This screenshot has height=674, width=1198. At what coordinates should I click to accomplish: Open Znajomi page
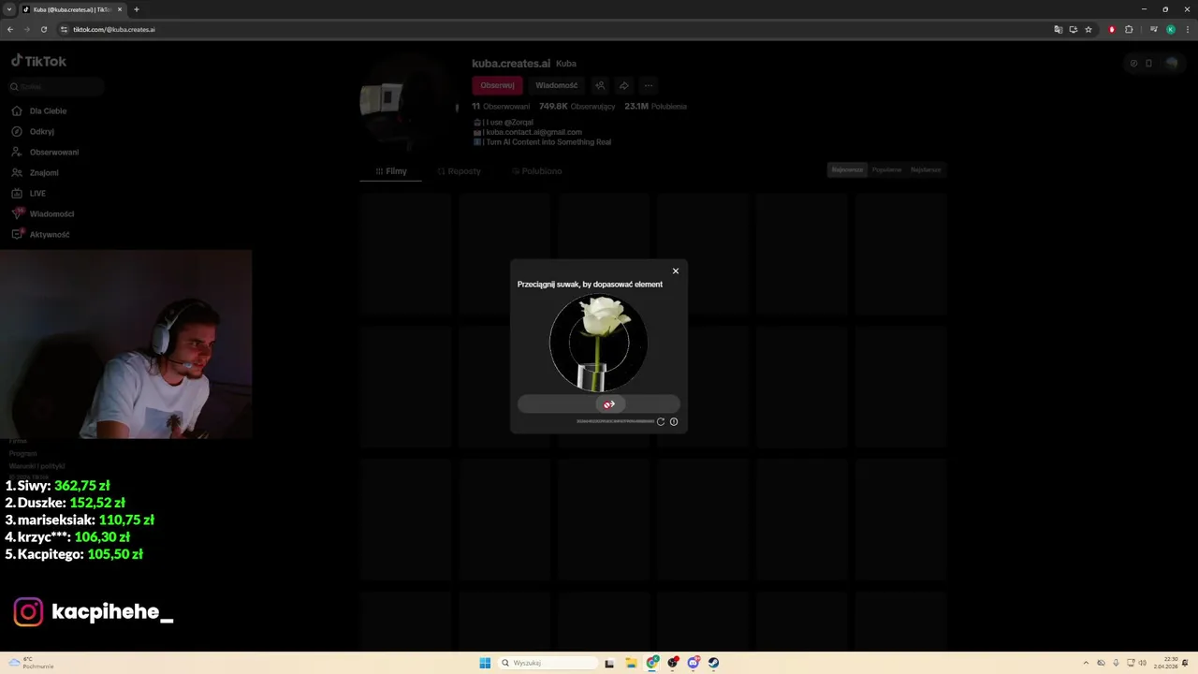point(35,173)
